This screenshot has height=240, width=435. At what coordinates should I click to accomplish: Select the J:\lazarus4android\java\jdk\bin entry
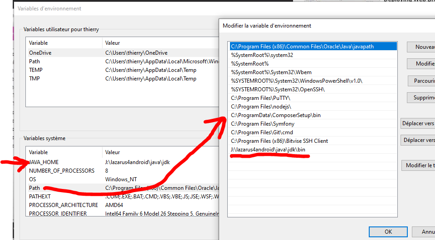[268, 150]
